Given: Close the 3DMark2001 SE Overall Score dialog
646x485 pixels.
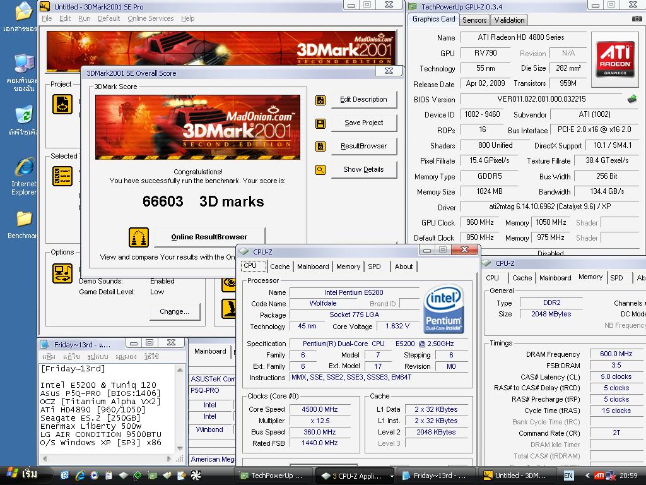Looking at the screenshot, I should [x=389, y=71].
